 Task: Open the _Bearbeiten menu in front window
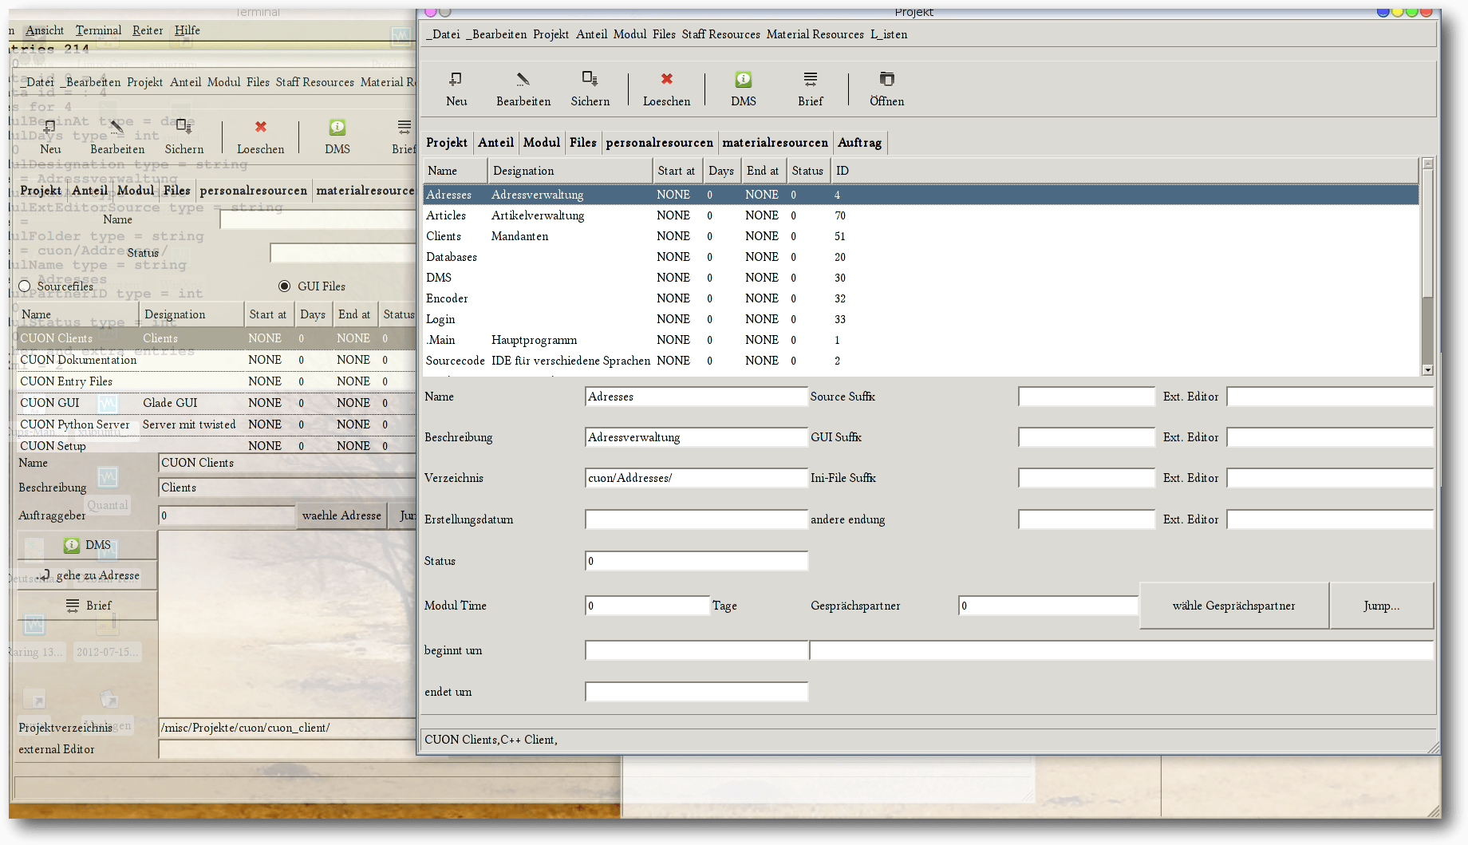click(496, 34)
